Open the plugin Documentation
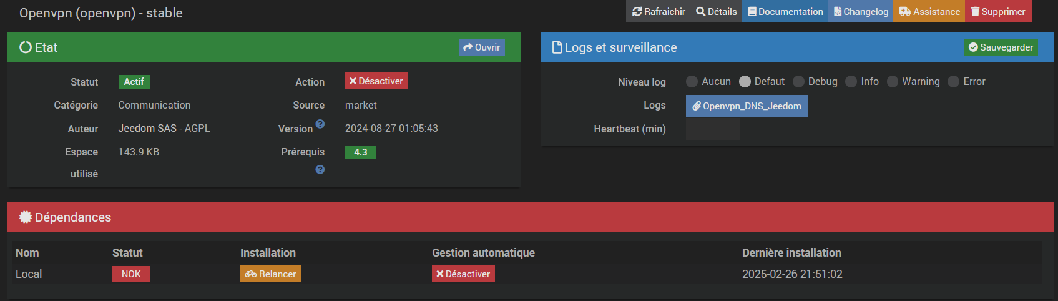Screen dimensions: 1058x301 pos(785,11)
